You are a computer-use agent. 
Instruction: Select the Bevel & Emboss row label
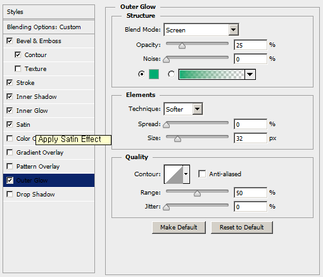coord(39,41)
